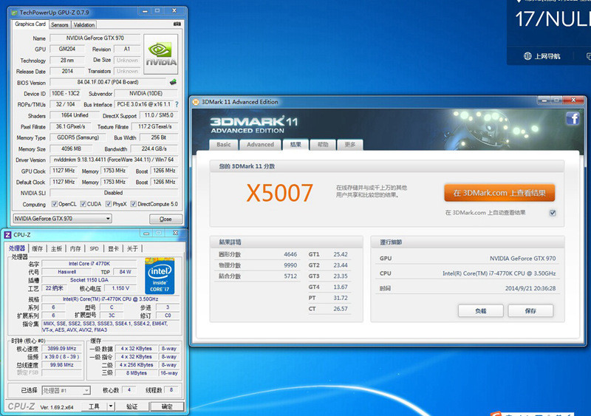Click the 负载 button in 3DMark 11
Screen dimensions: 591x416
pyautogui.click(x=481, y=311)
